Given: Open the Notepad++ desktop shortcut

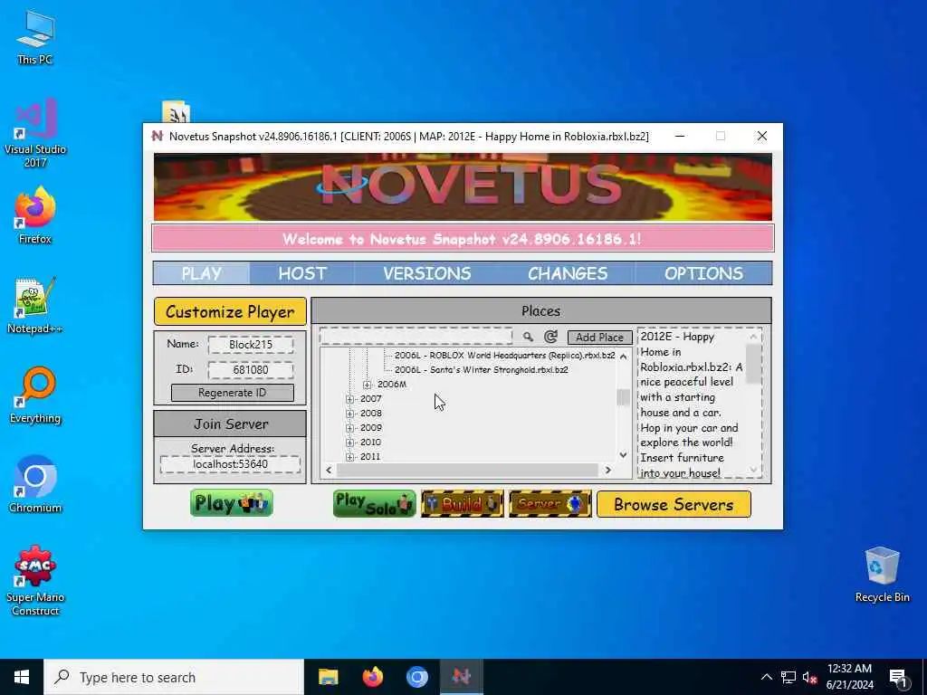Looking at the screenshot, I should coord(35,306).
